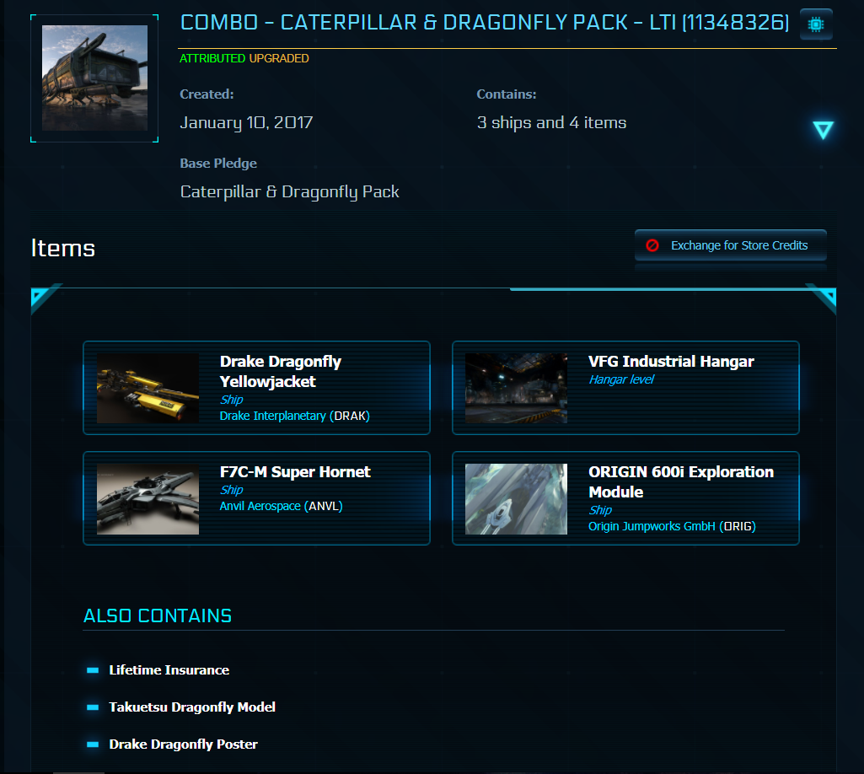This screenshot has width=864, height=774.
Task: Visit the Origin Jumpworks GmbH link
Action: click(x=652, y=526)
